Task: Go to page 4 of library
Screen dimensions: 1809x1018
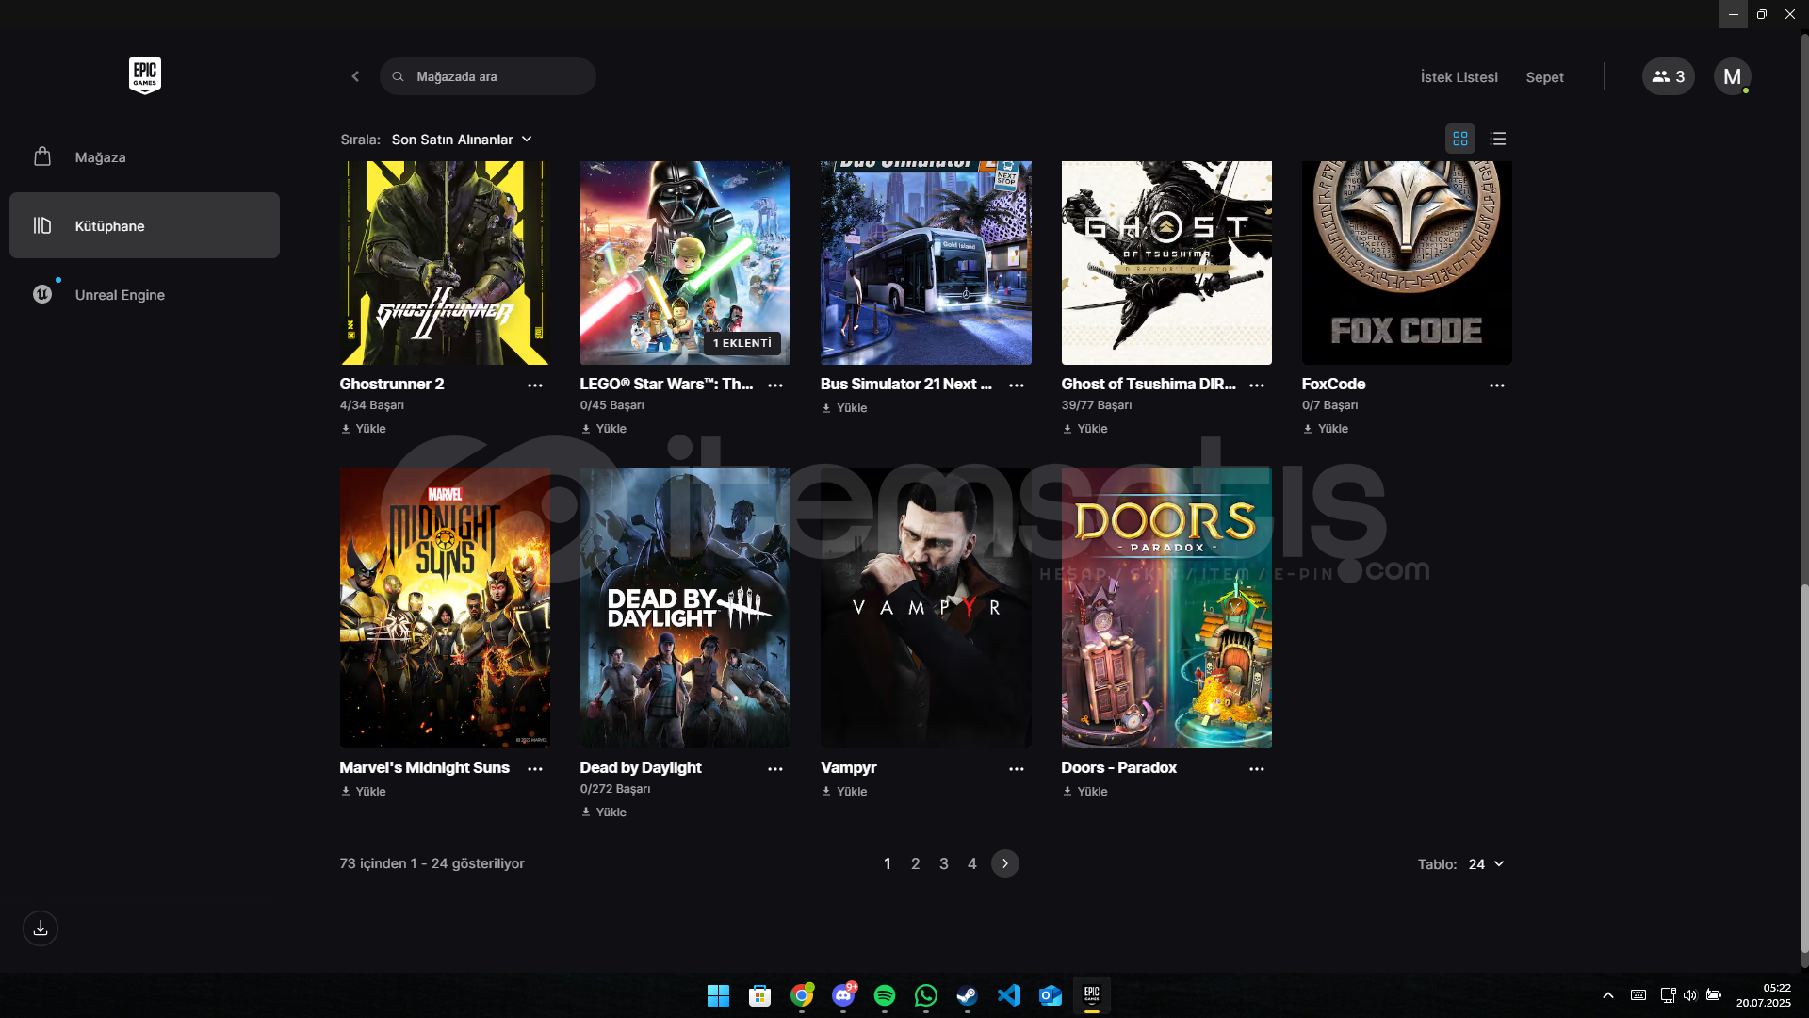Action: (971, 863)
